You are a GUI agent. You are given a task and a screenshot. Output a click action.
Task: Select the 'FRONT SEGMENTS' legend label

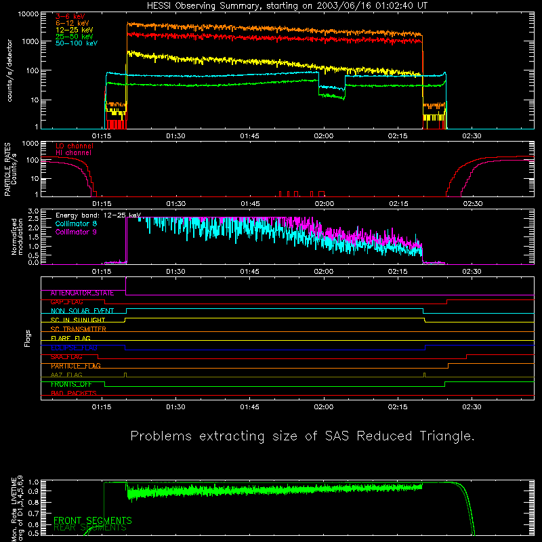(93, 520)
